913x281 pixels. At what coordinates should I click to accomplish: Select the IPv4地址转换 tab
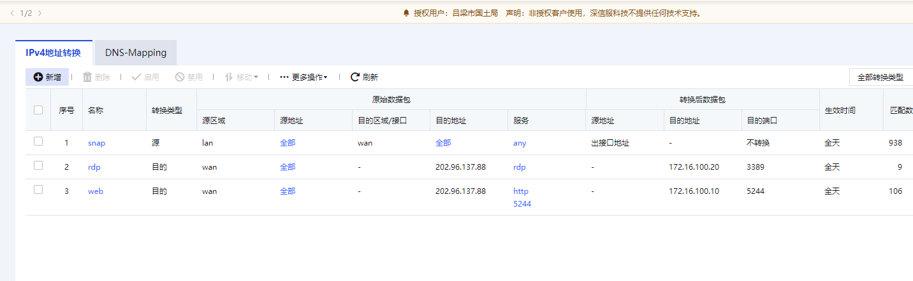point(54,53)
